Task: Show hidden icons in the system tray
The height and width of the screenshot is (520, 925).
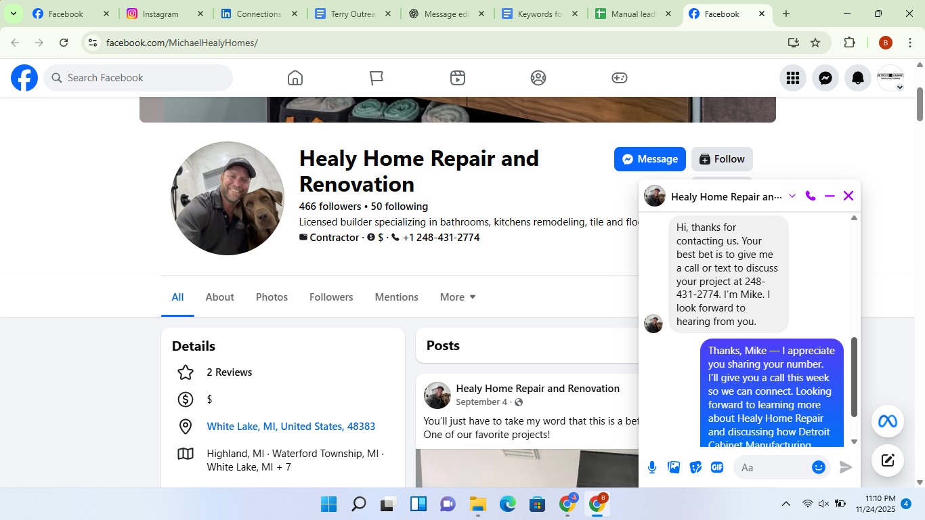Action: (x=786, y=504)
